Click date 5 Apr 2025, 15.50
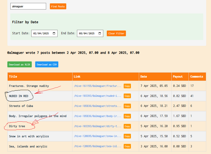This screenshot has width=211, height=154. click(154, 136)
